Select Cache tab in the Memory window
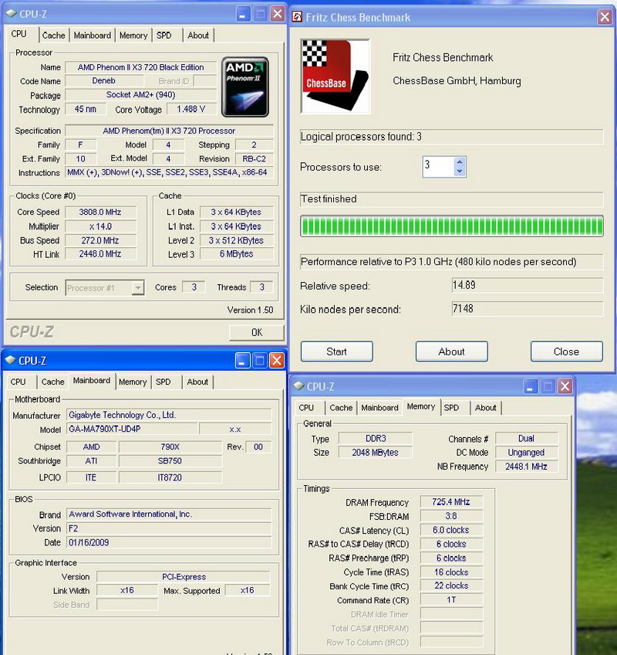Image resolution: width=617 pixels, height=655 pixels. pyautogui.click(x=341, y=408)
